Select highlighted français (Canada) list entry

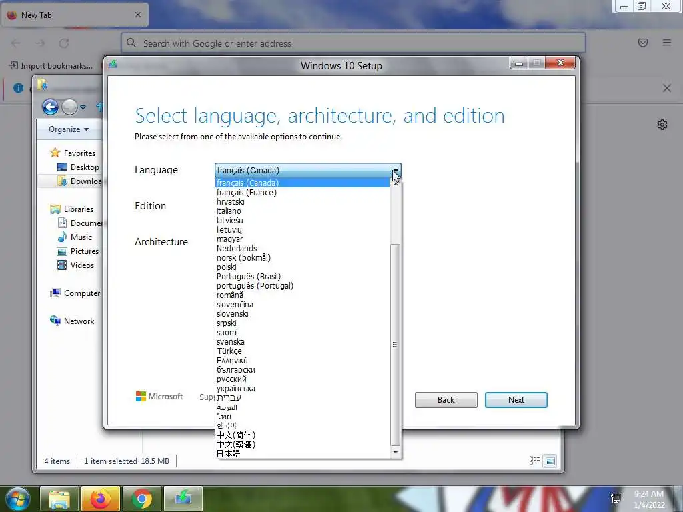(303, 183)
